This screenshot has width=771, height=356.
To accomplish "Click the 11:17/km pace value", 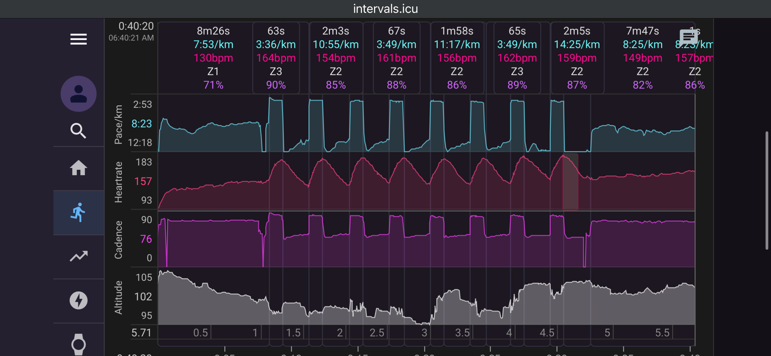I will click(457, 44).
